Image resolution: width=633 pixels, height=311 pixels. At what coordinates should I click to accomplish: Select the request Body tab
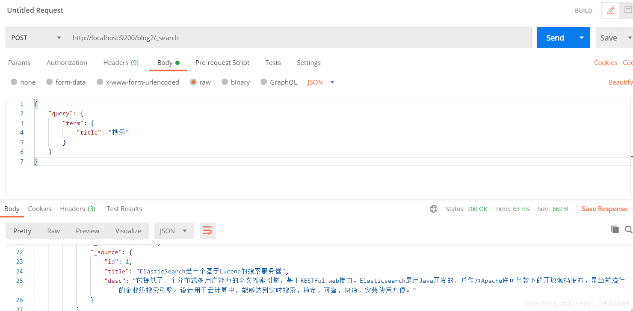(168, 62)
